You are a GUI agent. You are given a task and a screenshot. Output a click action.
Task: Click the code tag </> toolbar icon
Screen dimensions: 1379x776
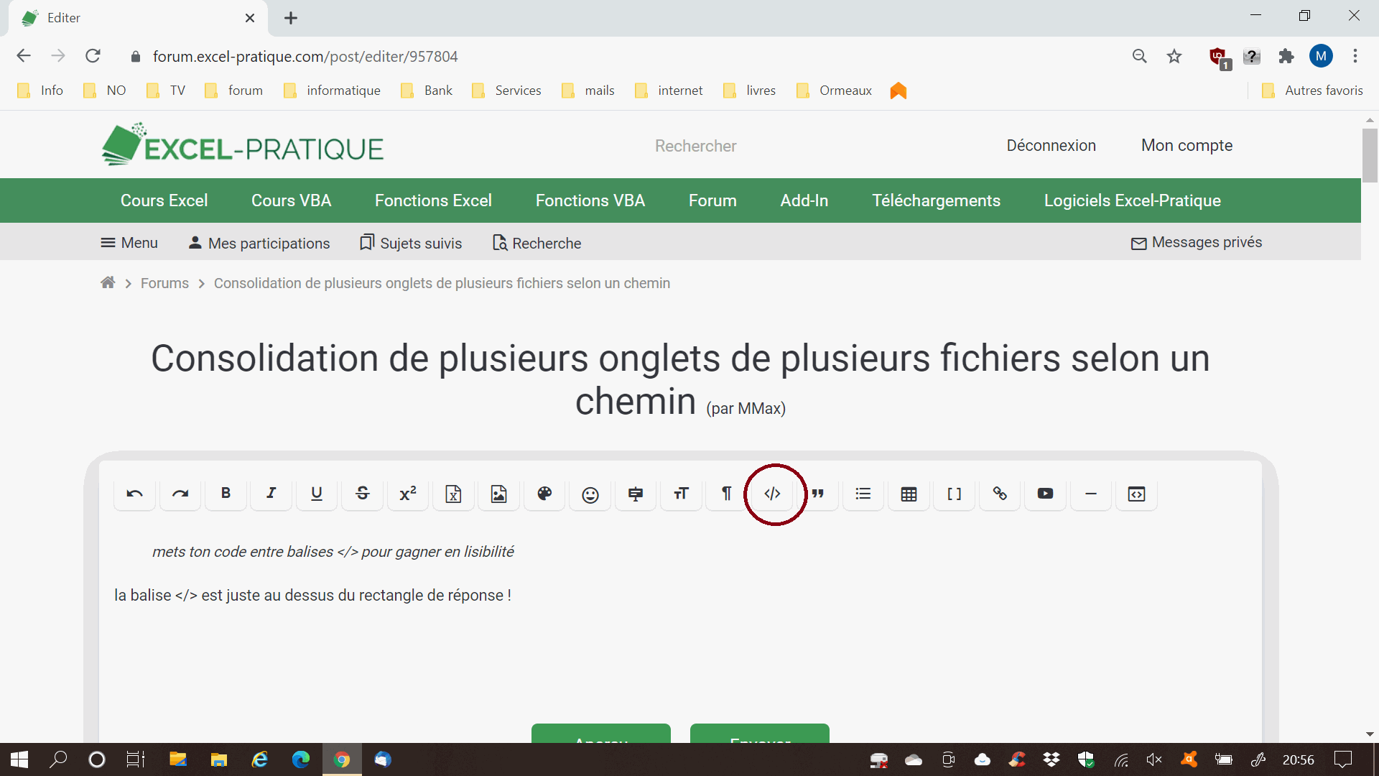pyautogui.click(x=772, y=494)
